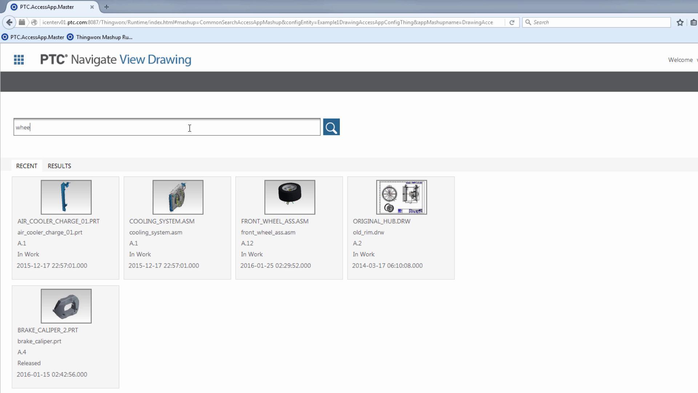Open the COOLING_SYSTEM.ASM thumbnail
This screenshot has width=698, height=393.
pos(178,197)
